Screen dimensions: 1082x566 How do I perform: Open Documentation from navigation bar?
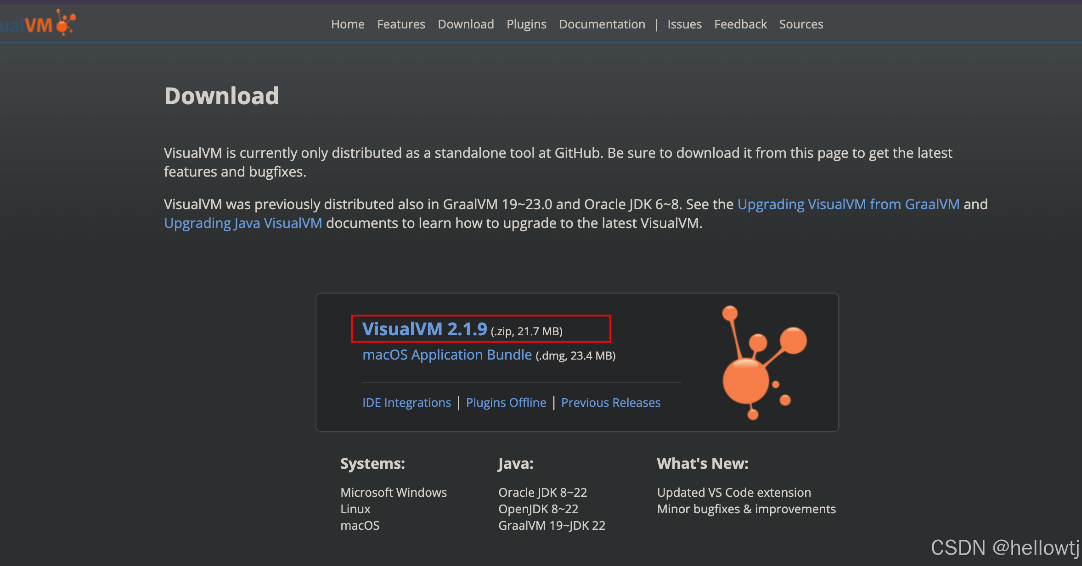click(x=602, y=24)
